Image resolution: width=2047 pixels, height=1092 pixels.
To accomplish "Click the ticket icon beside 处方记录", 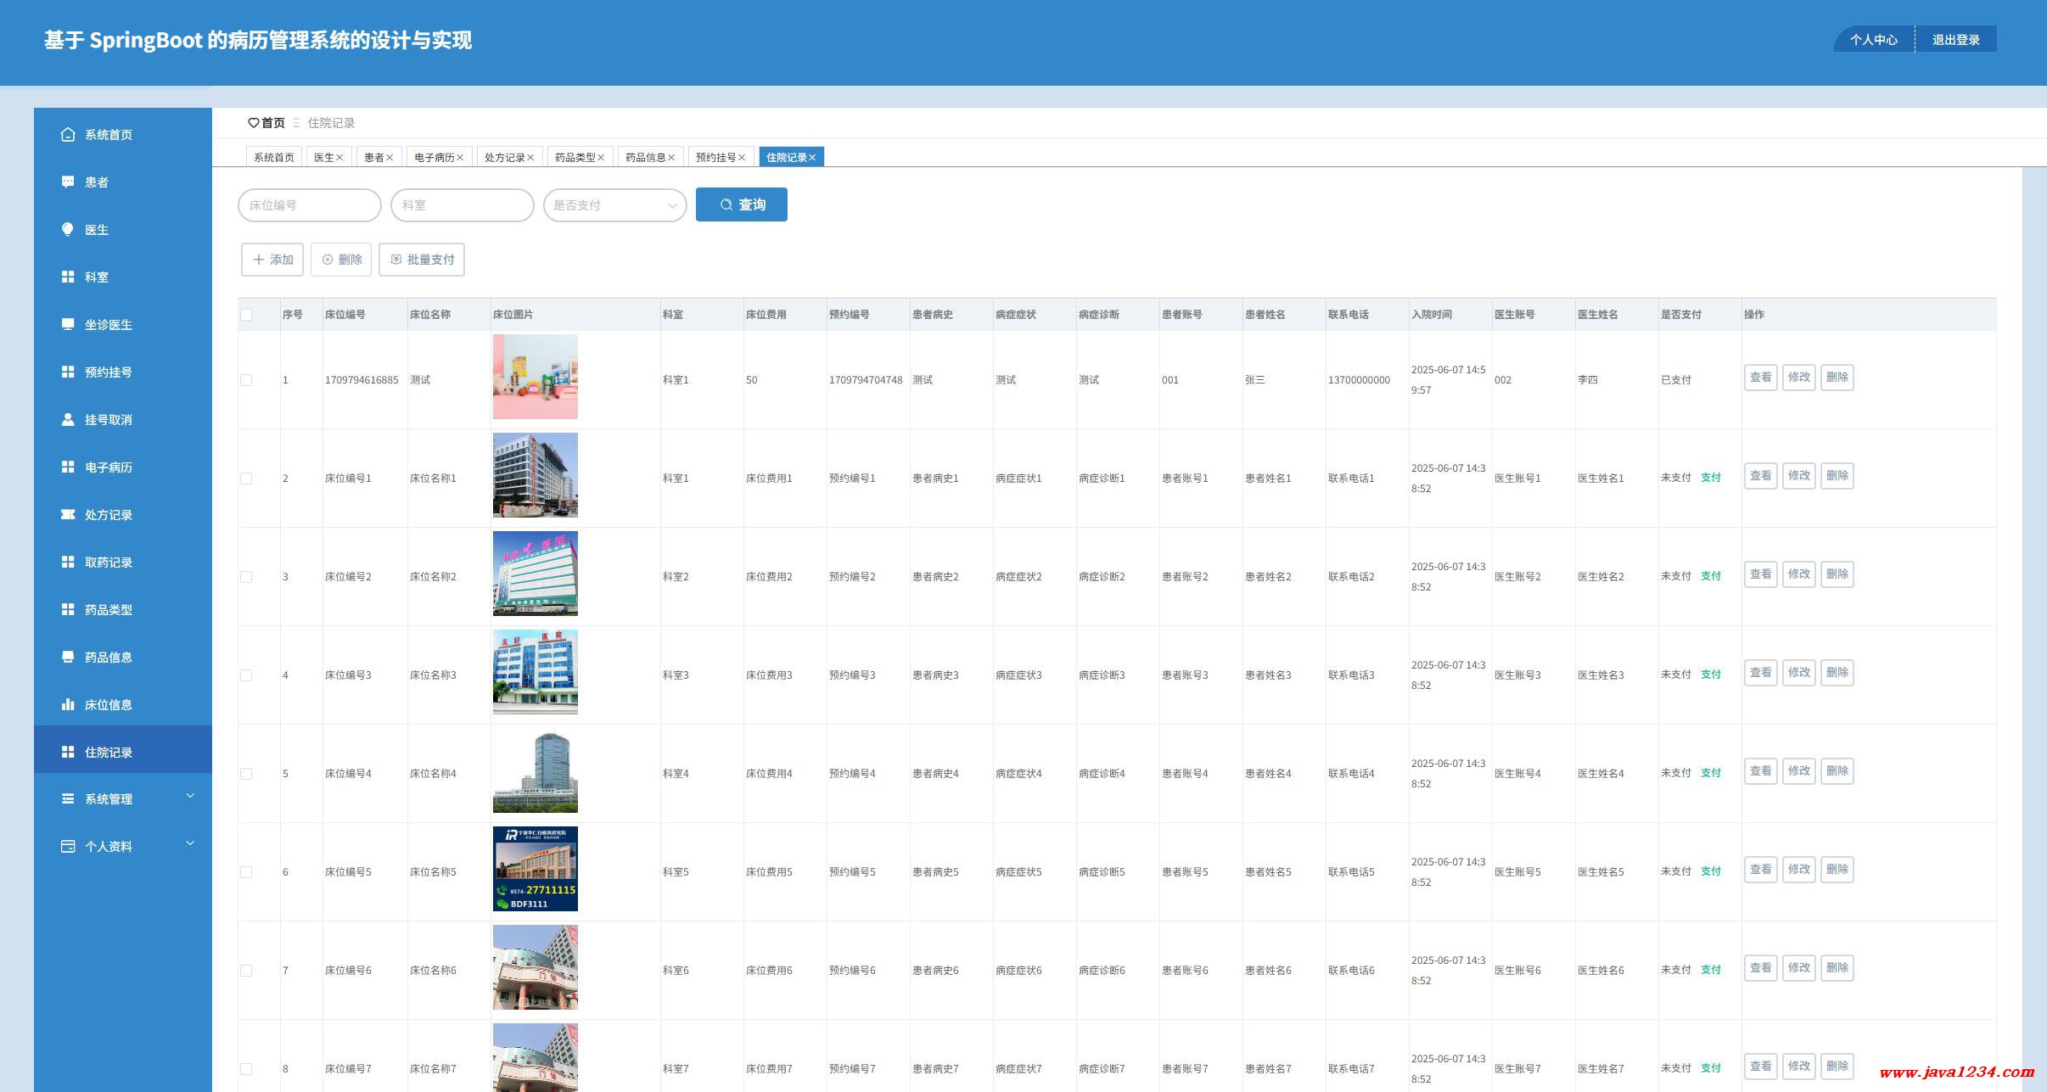I will [x=68, y=514].
